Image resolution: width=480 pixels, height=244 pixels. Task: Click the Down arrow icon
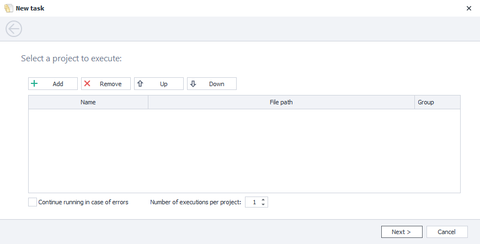[193, 84]
